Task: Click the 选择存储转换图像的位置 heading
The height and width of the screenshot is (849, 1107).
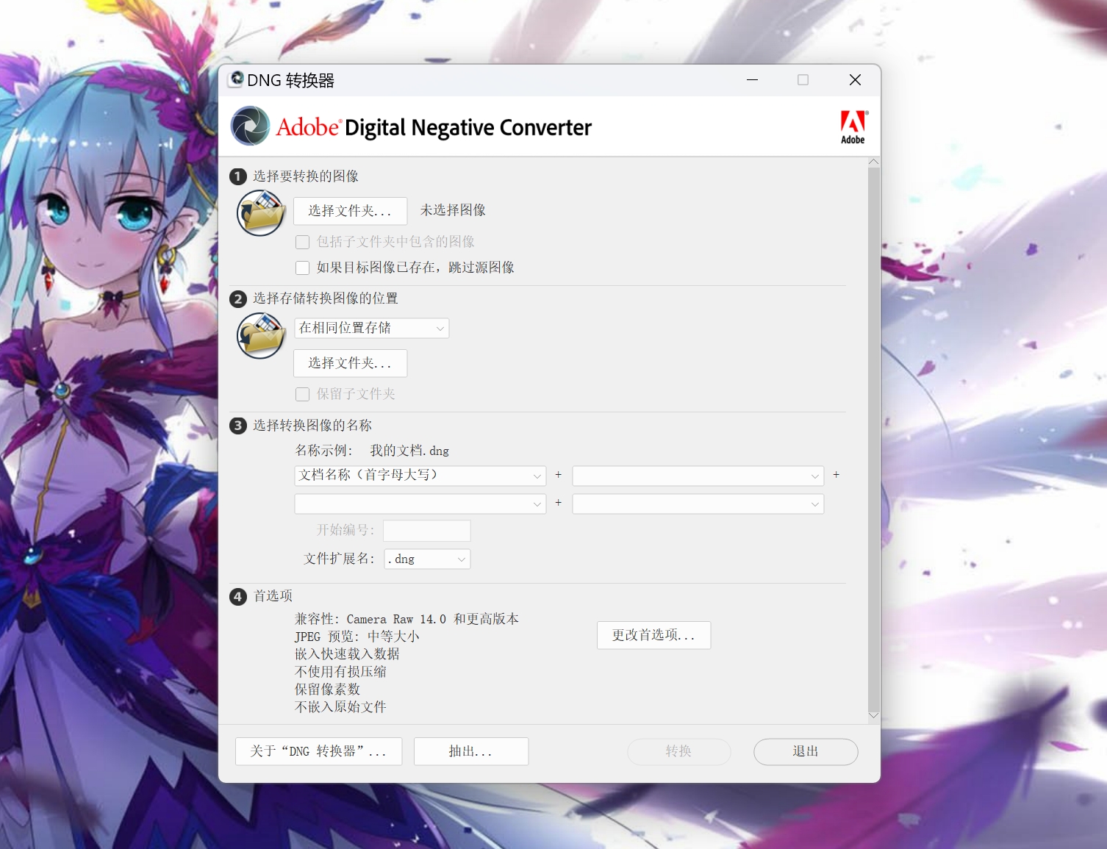Action: click(x=326, y=298)
